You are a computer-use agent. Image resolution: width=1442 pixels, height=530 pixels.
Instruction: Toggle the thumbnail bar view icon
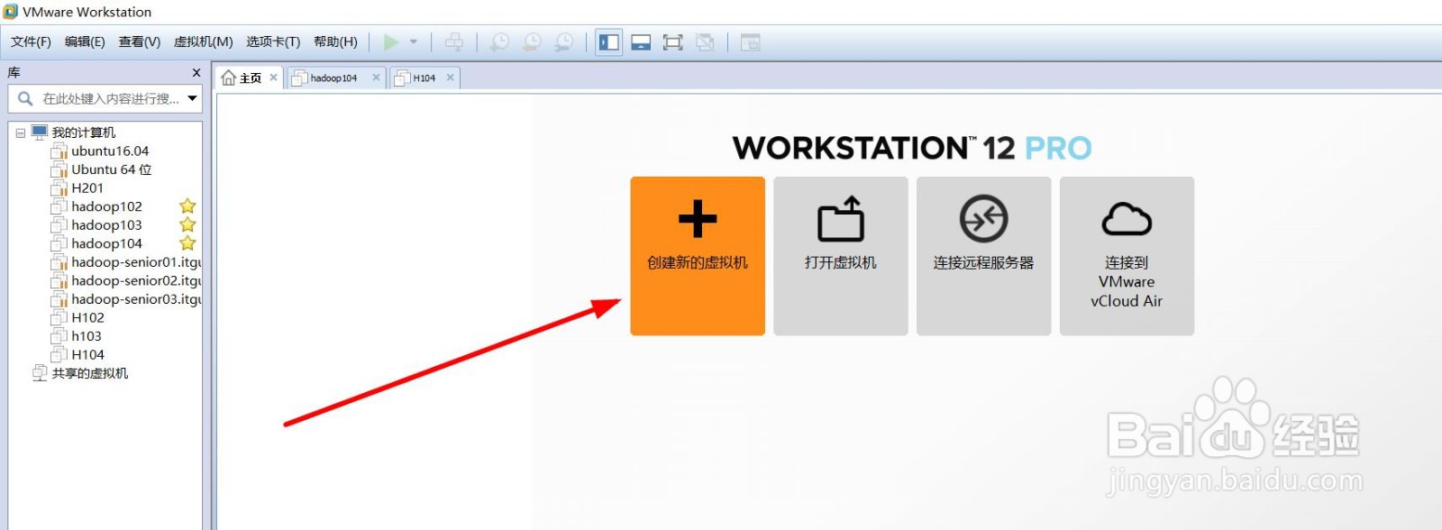[641, 42]
